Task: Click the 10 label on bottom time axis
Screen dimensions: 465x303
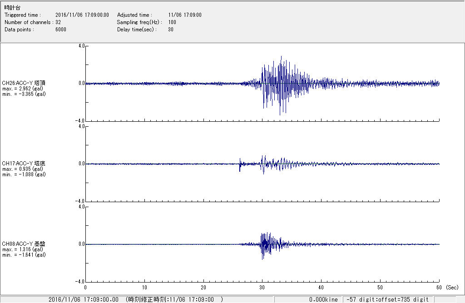Action: pos(144,288)
